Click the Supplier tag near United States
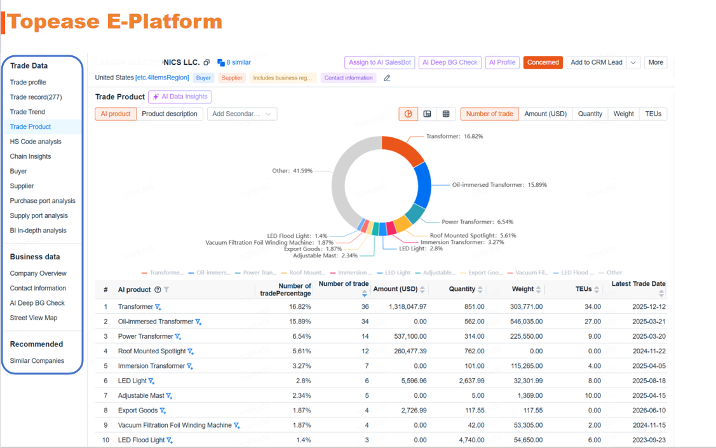Image resolution: width=716 pixels, height=448 pixels. 232,78
